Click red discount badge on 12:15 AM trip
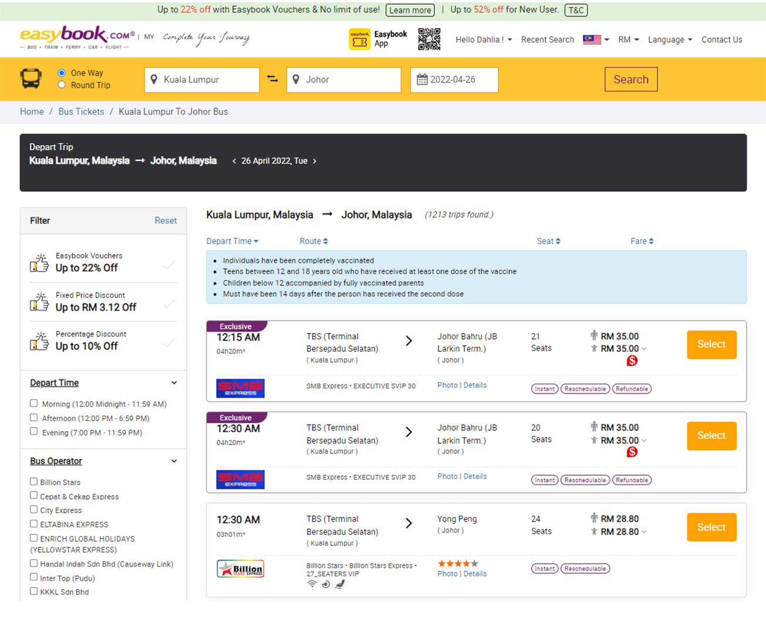The width and height of the screenshot is (766, 619). 632,361
